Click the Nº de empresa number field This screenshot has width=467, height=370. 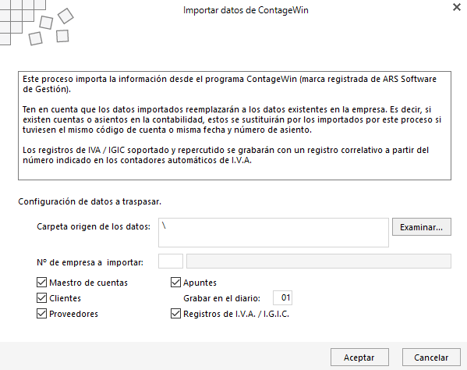pos(171,261)
